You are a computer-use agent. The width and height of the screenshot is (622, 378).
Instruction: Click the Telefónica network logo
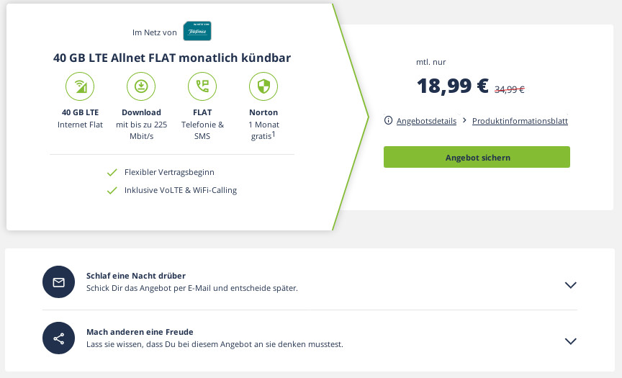point(197,32)
